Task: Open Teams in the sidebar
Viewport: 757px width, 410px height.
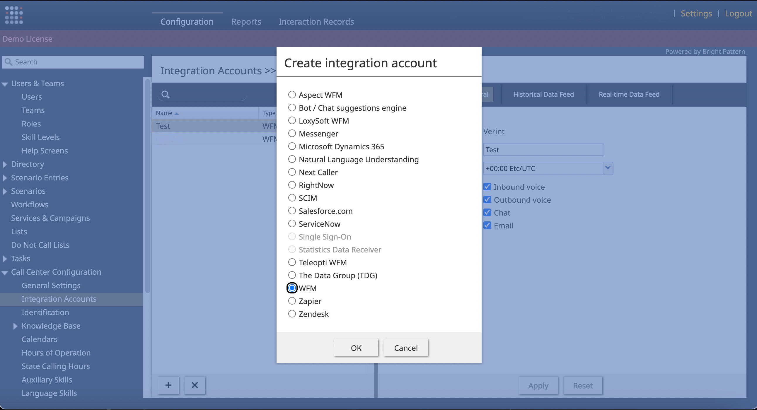Action: (33, 110)
